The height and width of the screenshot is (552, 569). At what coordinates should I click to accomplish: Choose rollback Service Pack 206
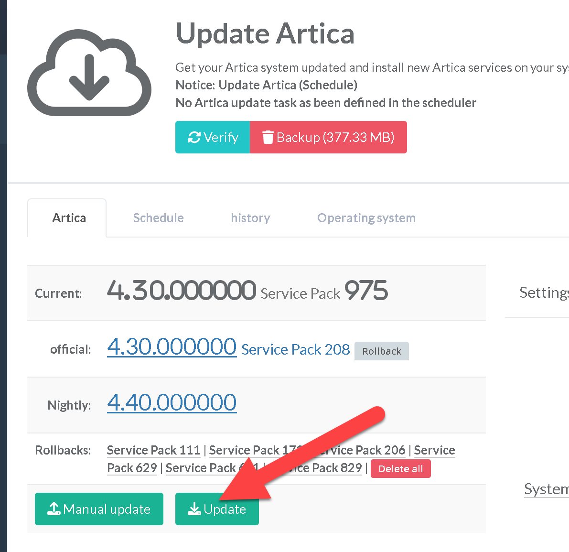point(368,450)
